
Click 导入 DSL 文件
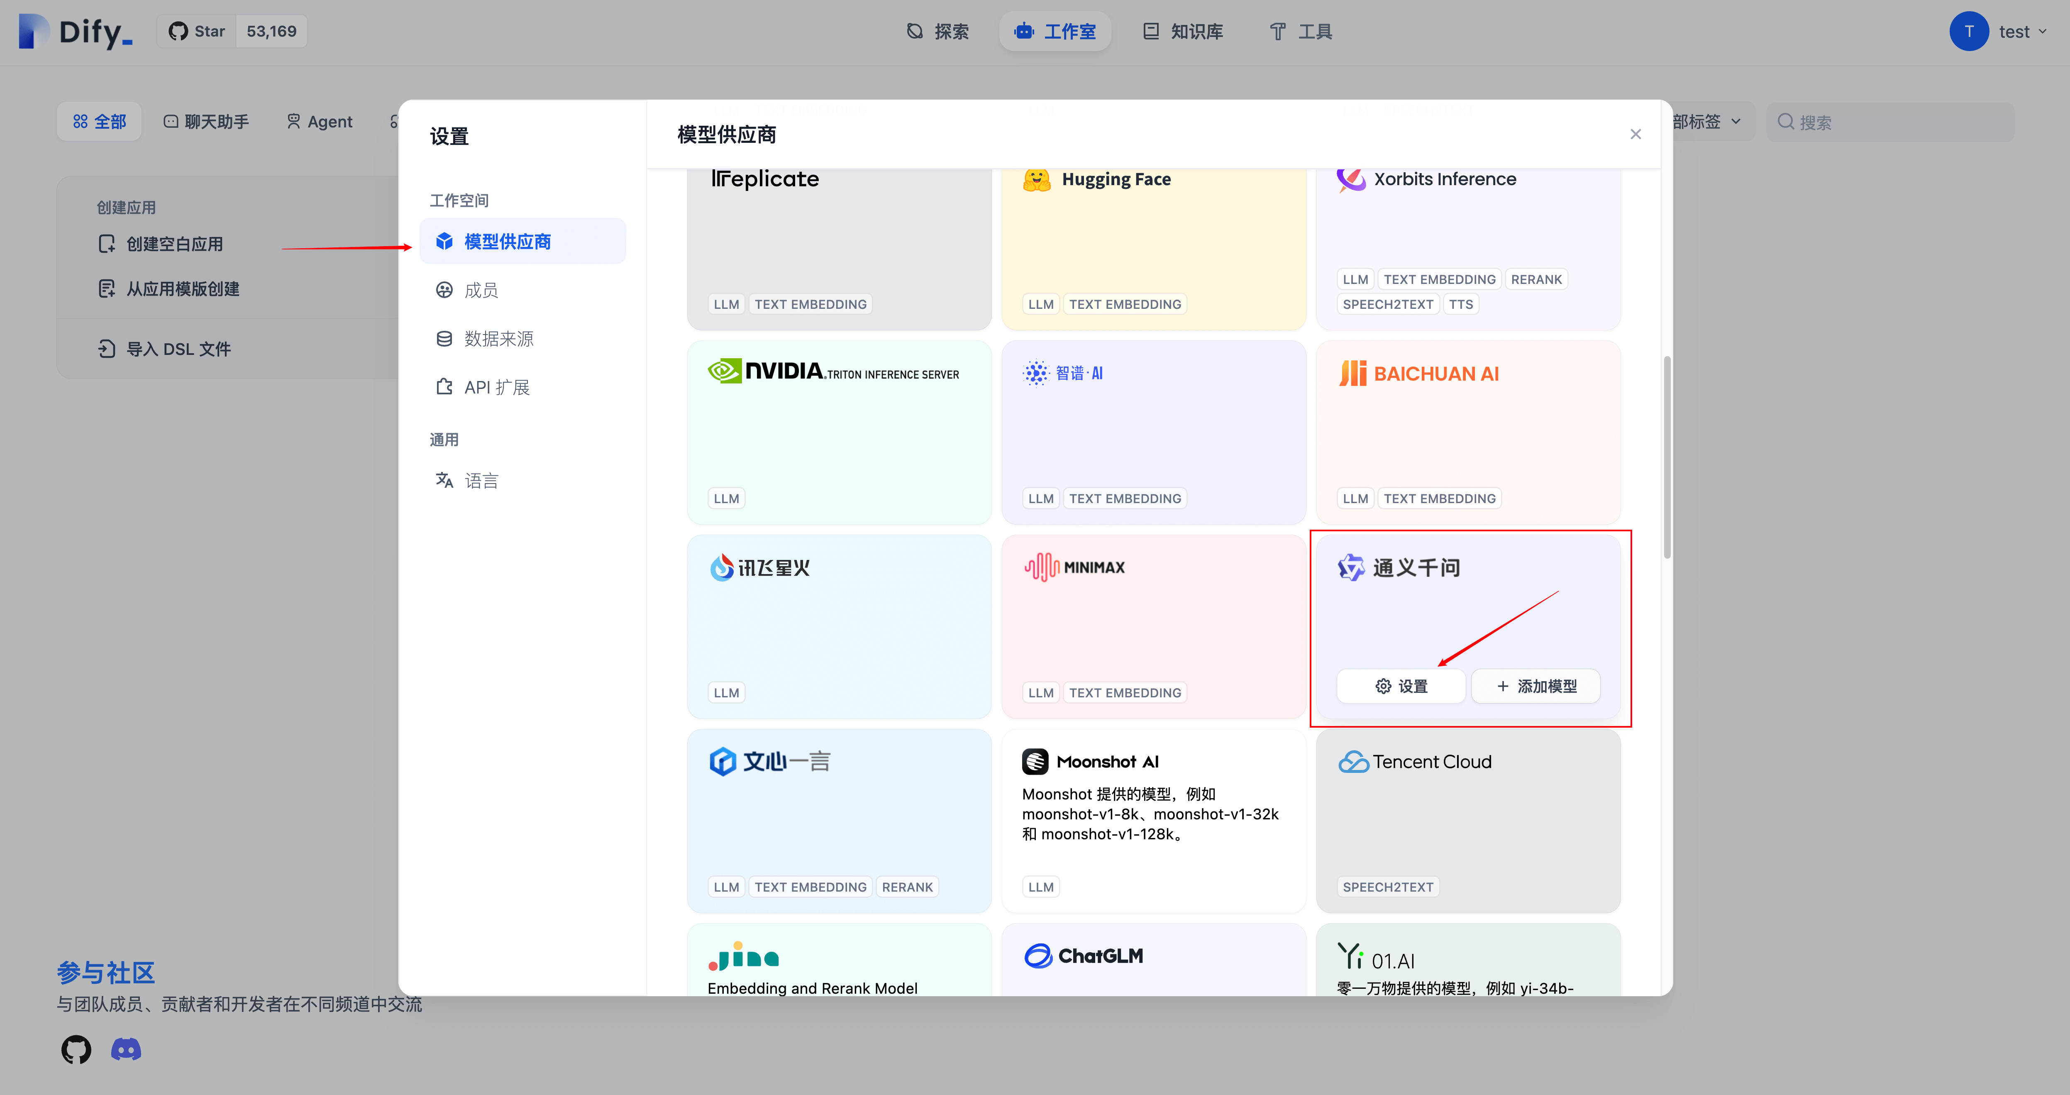164,349
